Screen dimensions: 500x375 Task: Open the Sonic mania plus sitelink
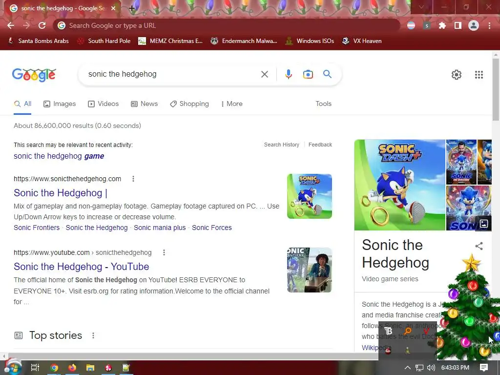click(160, 228)
